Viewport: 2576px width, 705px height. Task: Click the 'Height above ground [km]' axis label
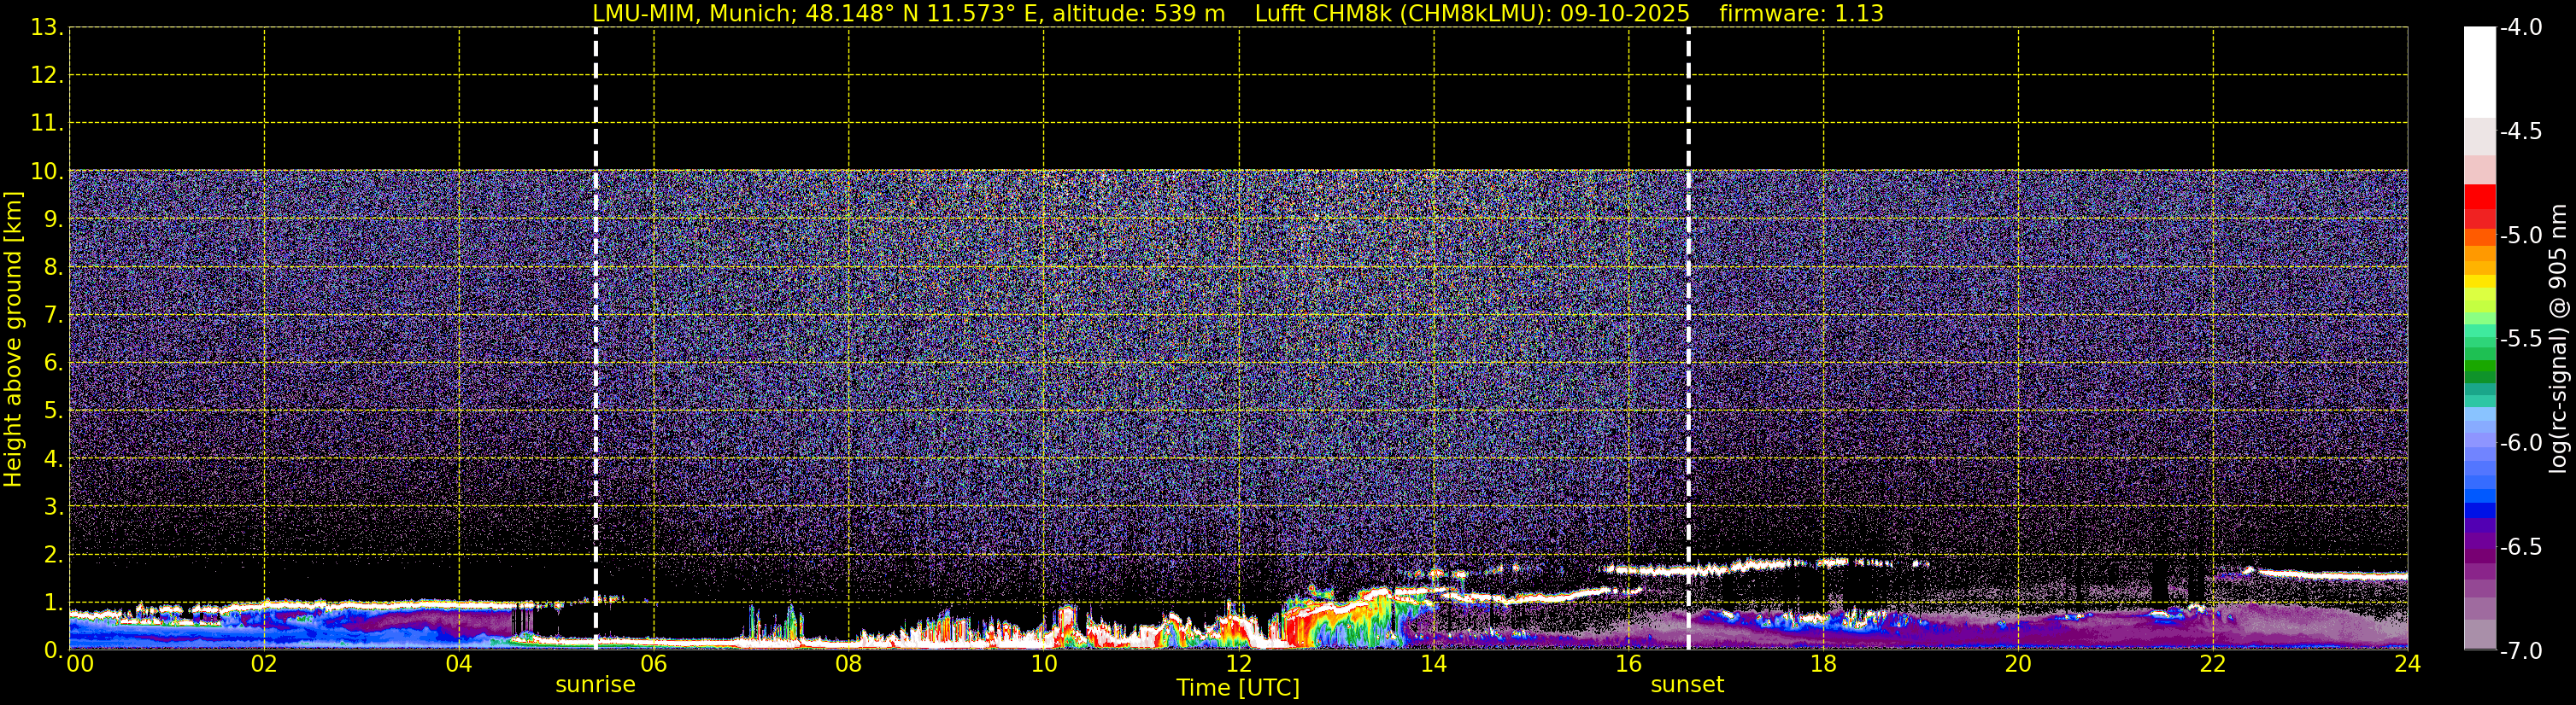[13, 340]
